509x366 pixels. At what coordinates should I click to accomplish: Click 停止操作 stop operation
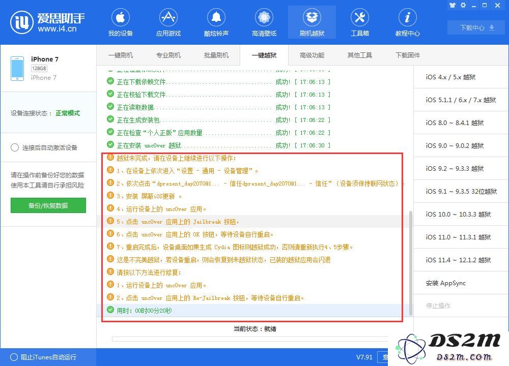coord(461,306)
